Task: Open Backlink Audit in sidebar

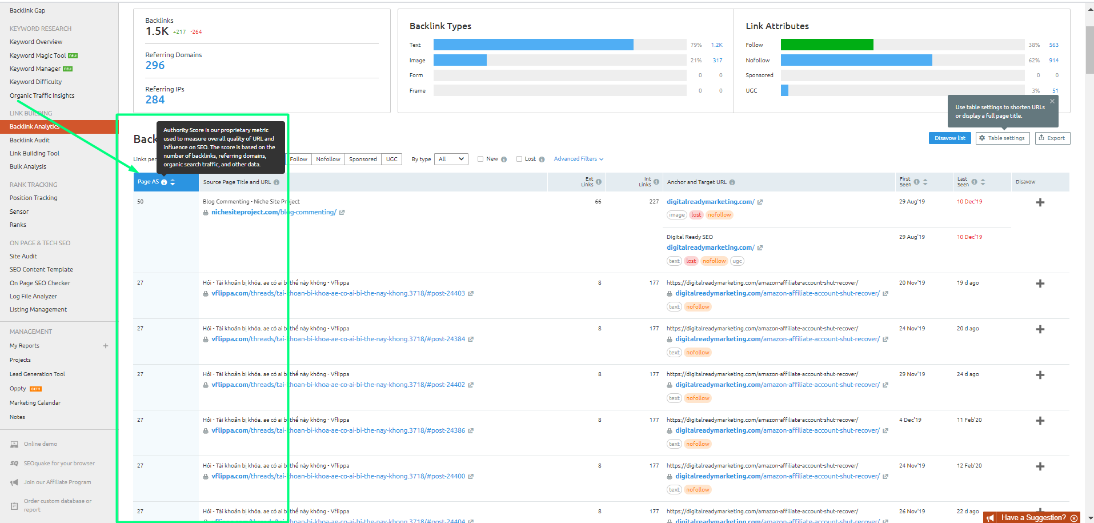Action: [x=30, y=140]
